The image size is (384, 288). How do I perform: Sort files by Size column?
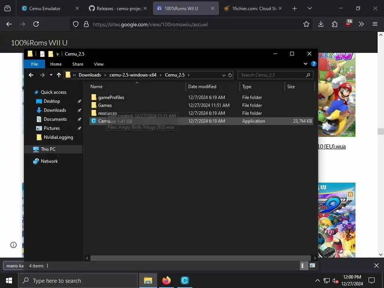point(291,87)
